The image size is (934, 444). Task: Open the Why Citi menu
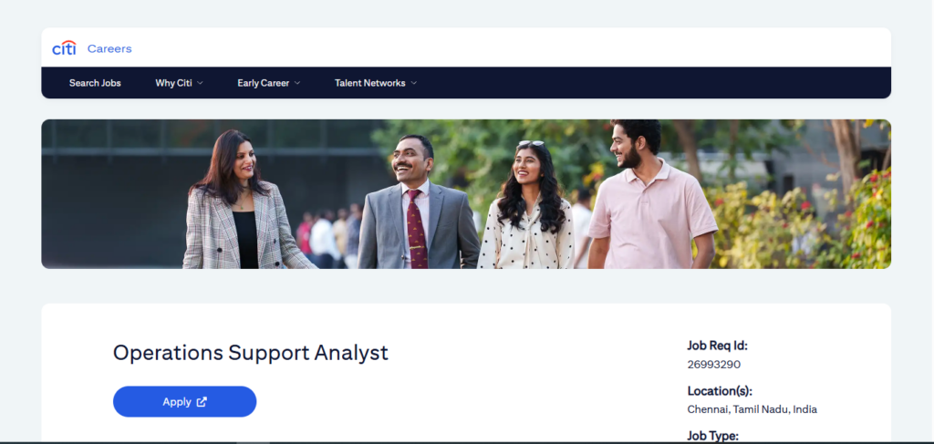tap(173, 83)
